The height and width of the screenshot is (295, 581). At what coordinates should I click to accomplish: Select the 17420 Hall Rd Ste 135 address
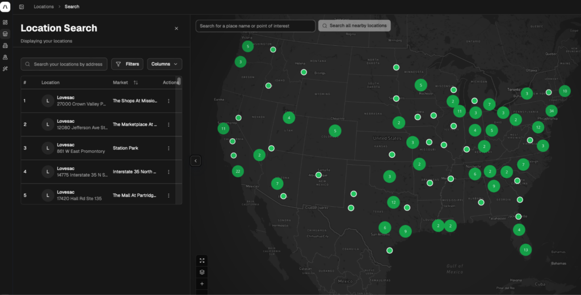tap(79, 199)
